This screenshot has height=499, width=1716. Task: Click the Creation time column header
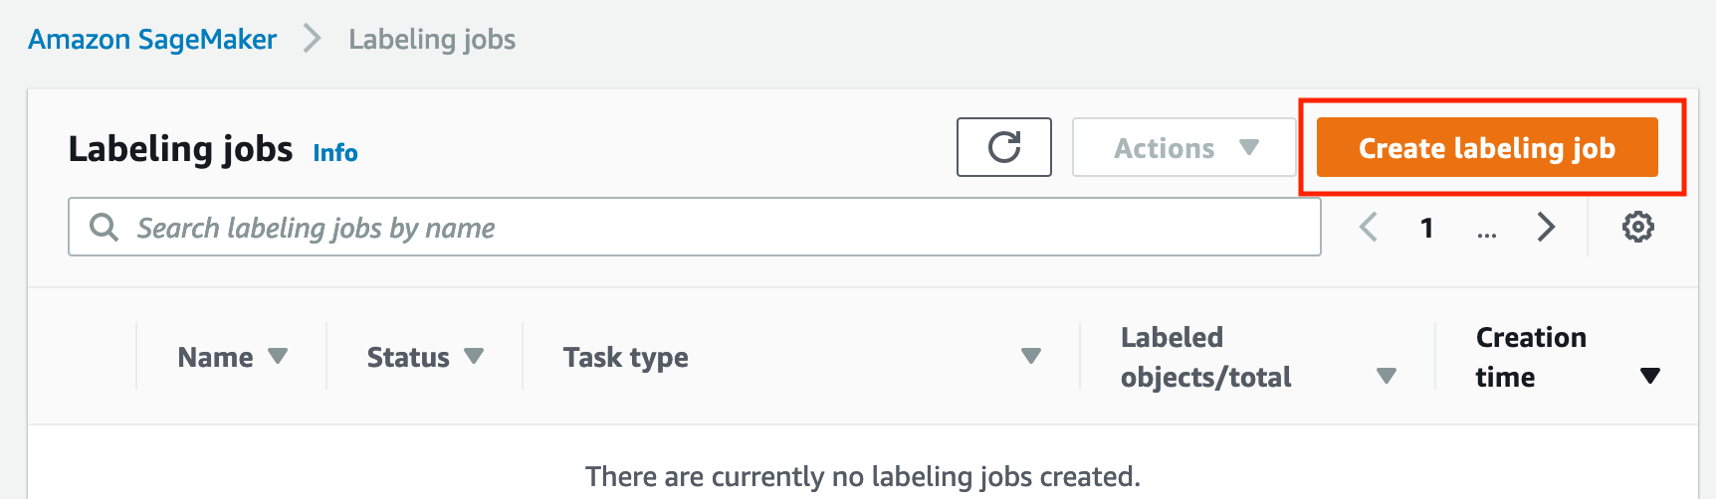coord(1531,357)
